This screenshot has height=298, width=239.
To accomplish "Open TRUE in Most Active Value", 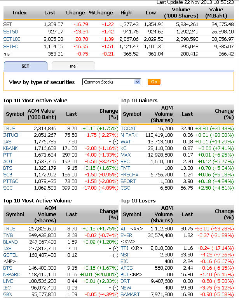I will [9, 128].
